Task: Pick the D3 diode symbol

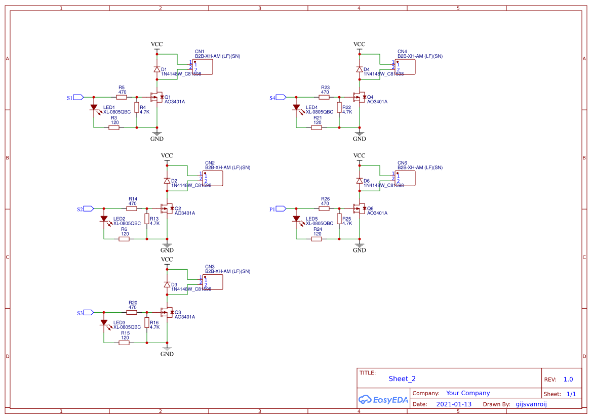Action: [167, 284]
